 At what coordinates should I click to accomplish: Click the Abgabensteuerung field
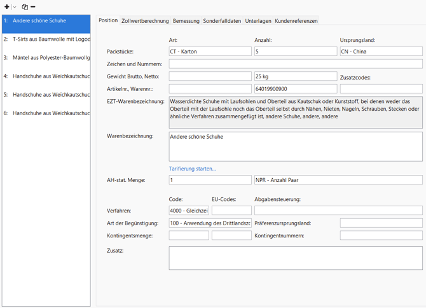338,211
